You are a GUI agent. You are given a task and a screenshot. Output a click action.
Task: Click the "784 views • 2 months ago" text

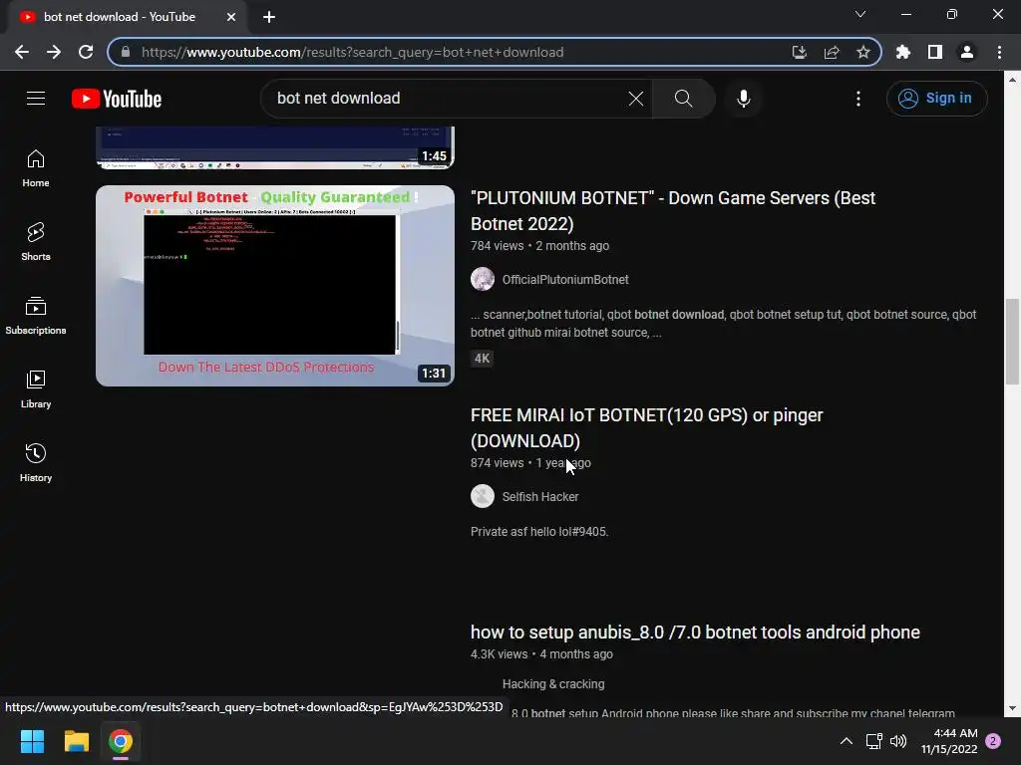[539, 246]
